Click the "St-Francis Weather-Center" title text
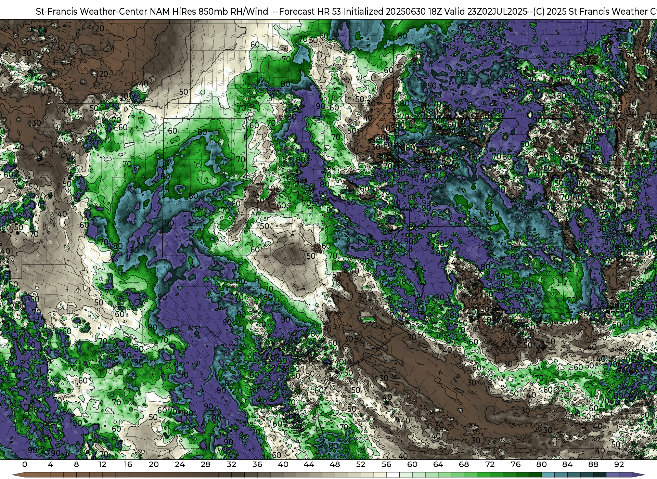The image size is (657, 479). click(x=91, y=11)
